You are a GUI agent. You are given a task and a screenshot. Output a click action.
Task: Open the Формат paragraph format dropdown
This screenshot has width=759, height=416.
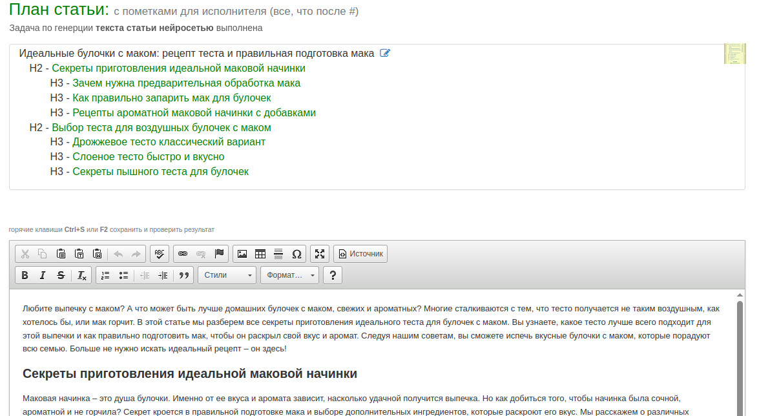click(289, 275)
